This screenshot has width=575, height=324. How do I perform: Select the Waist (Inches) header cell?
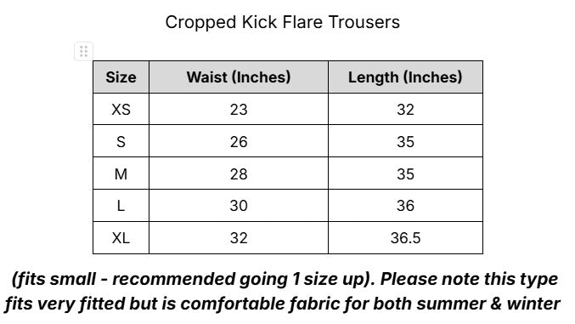239,77
